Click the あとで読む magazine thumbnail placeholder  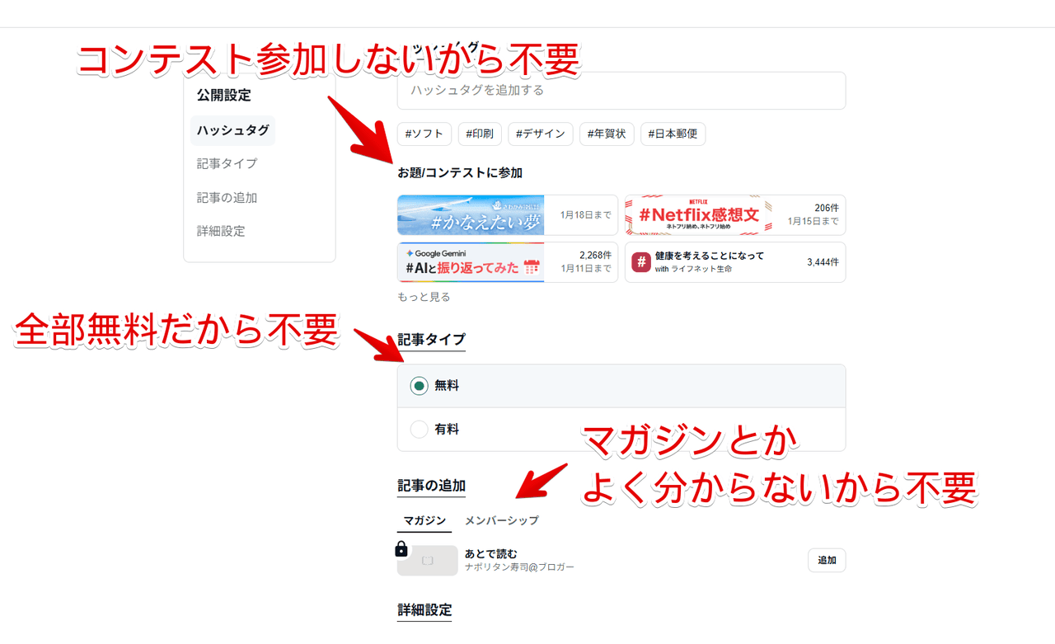tap(427, 561)
